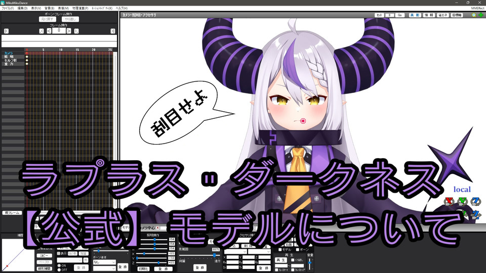This screenshot has width=486, height=273.
Task: Toggle the 座標軸 axis display button
Action: coord(457,15)
